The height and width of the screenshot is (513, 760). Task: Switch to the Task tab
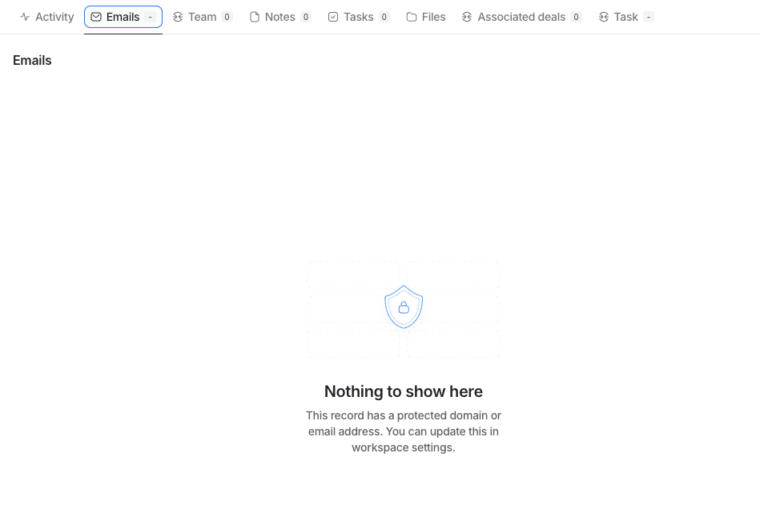pyautogui.click(x=626, y=17)
